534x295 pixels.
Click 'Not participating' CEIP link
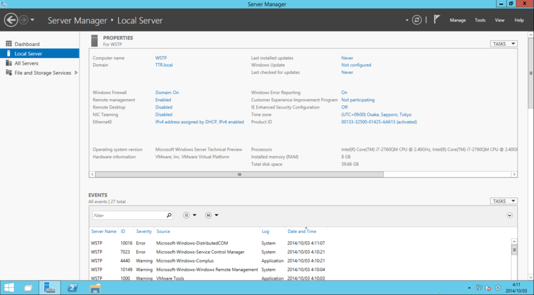[358, 100]
